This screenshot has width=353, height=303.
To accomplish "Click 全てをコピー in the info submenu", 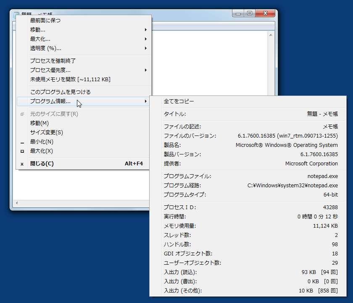I will pos(248,101).
